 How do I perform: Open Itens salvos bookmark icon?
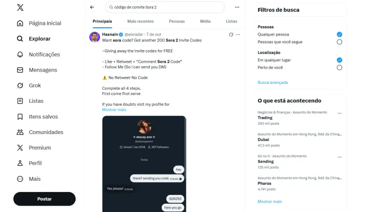coord(20,116)
